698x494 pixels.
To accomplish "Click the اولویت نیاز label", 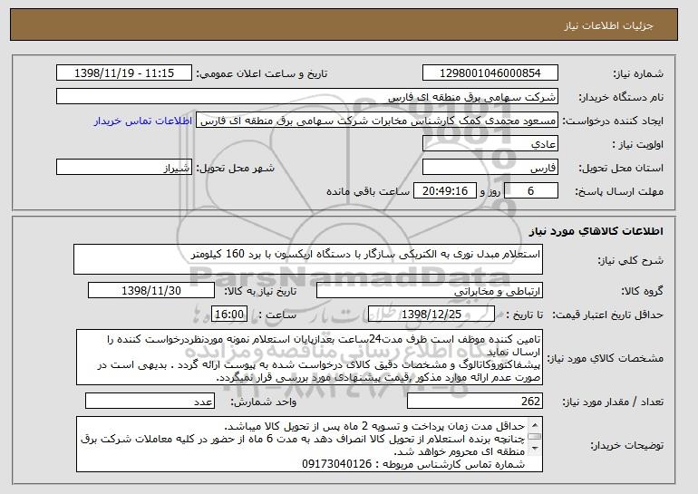I will (638, 145).
